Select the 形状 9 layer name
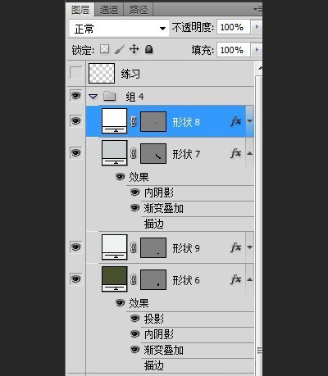This screenshot has height=376, width=328. click(186, 248)
